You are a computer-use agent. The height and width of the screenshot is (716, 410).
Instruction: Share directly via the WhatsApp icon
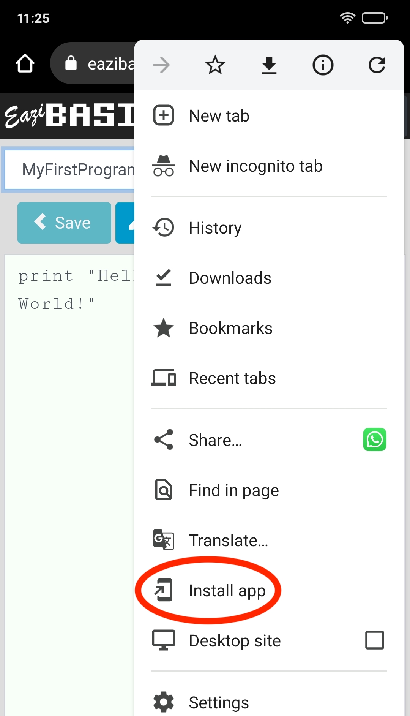pyautogui.click(x=374, y=439)
